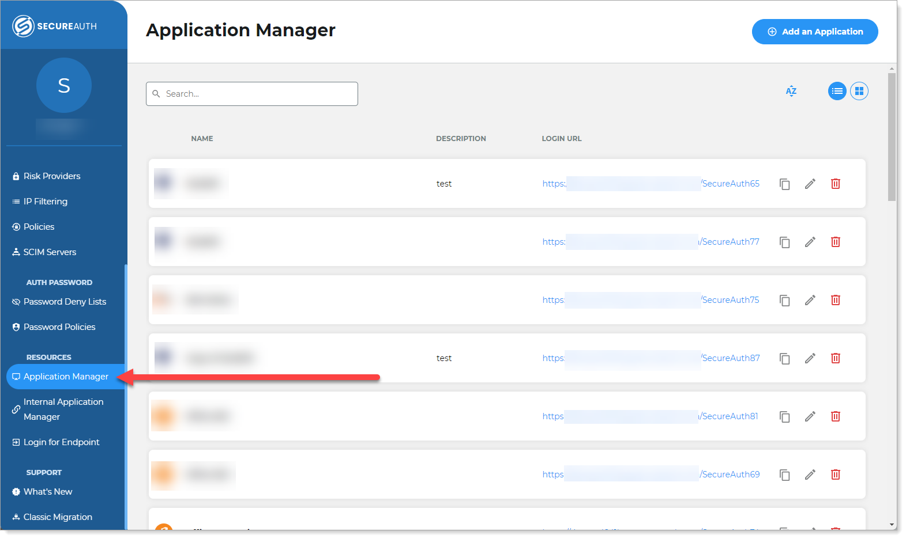The image size is (906, 539).
Task: Click the DESCRIPTION column header
Action: coord(461,139)
